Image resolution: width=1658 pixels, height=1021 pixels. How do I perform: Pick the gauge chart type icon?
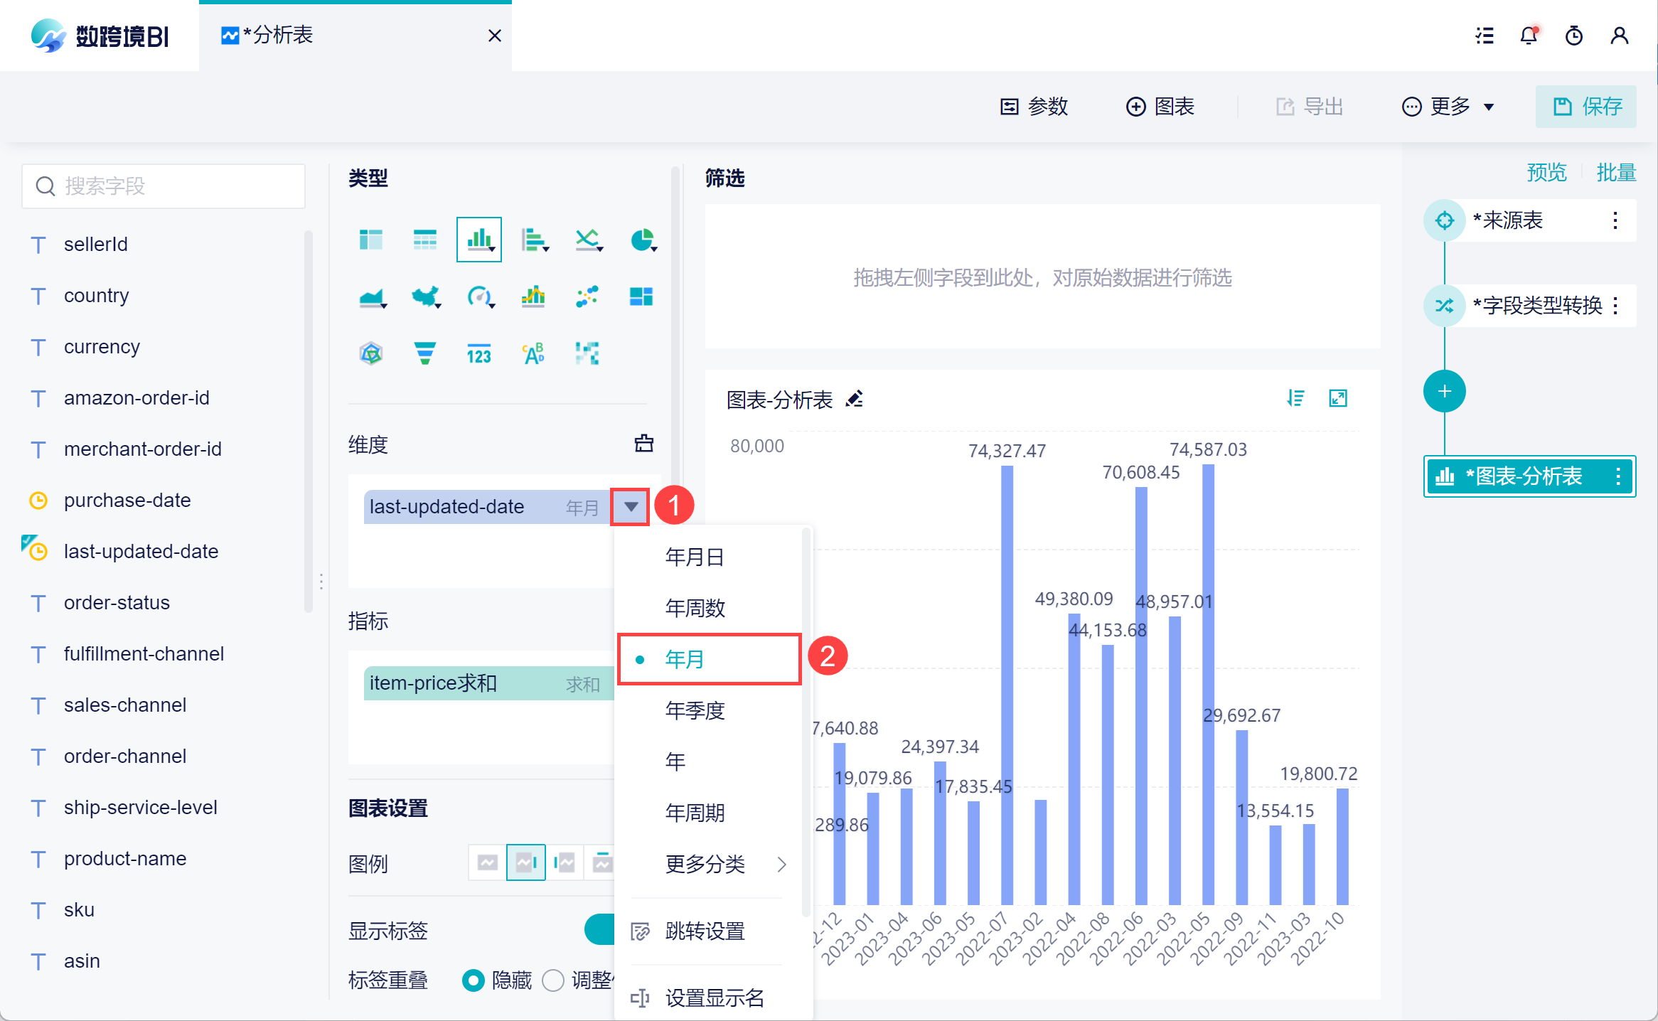(479, 296)
